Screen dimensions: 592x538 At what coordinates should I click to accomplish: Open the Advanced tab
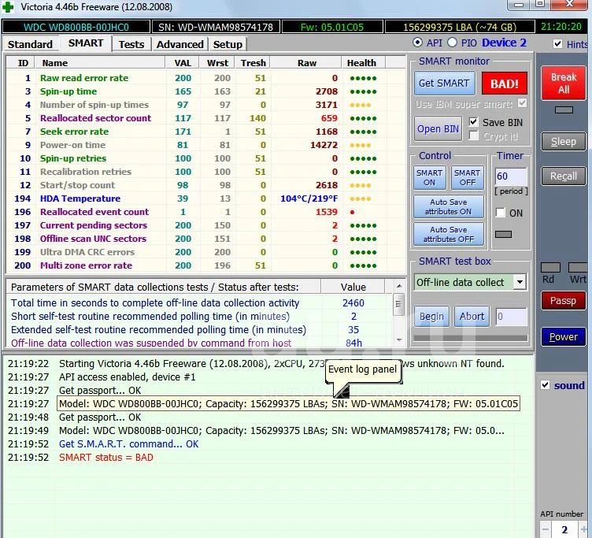pyautogui.click(x=180, y=45)
